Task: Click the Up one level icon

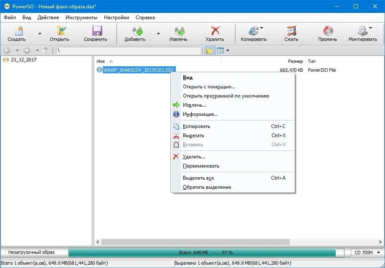Action: [x=46, y=50]
